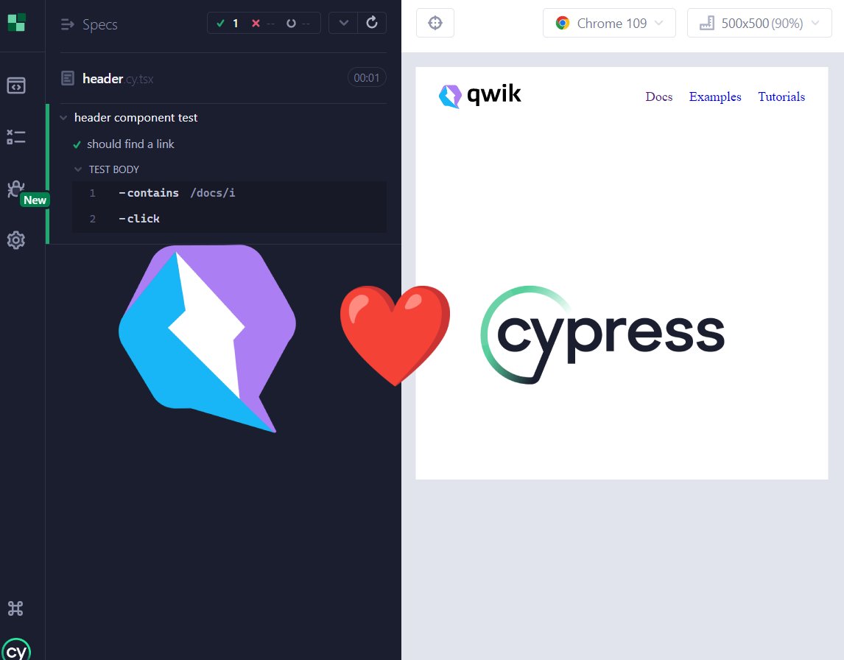Click the passed tests count indicator
The image size is (844, 660).
(x=227, y=23)
